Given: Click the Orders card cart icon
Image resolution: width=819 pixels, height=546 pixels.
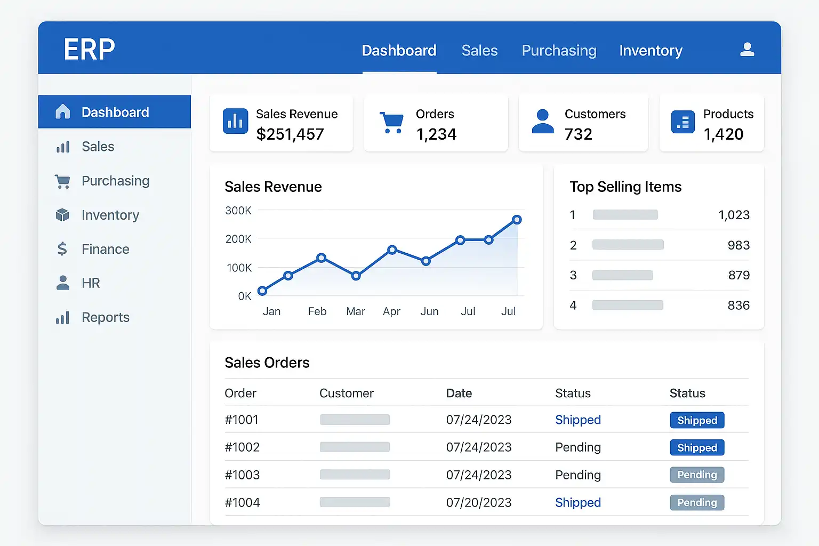Looking at the screenshot, I should [x=391, y=122].
